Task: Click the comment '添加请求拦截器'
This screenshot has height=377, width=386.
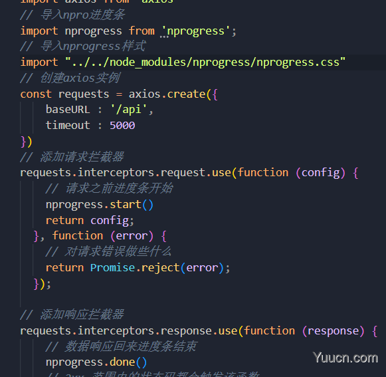Action: pyautogui.click(x=82, y=157)
